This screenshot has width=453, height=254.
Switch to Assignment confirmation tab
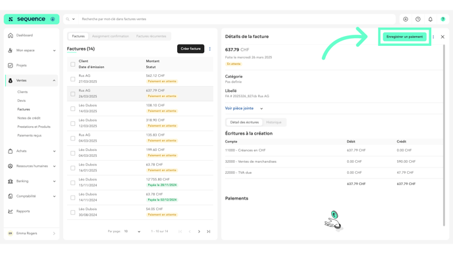tap(111, 36)
